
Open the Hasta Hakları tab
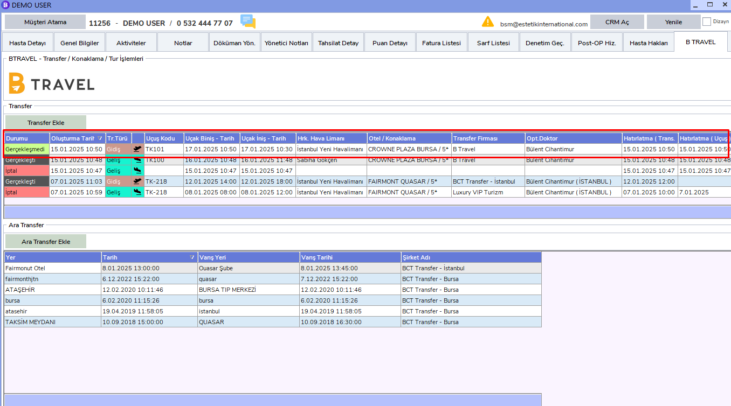click(x=649, y=43)
